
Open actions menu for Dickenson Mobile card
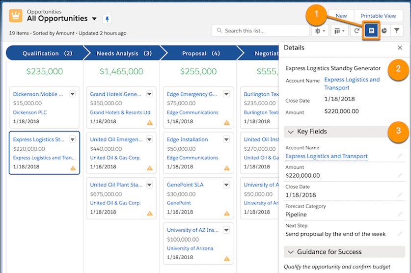(73, 94)
